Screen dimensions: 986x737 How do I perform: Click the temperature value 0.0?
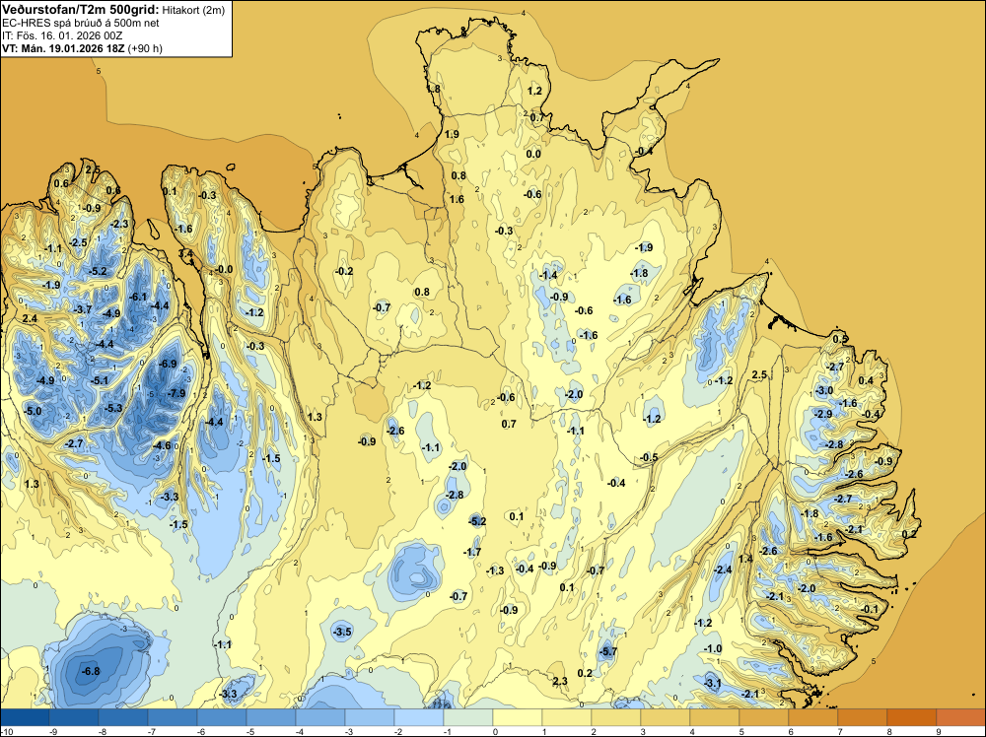pyautogui.click(x=533, y=154)
